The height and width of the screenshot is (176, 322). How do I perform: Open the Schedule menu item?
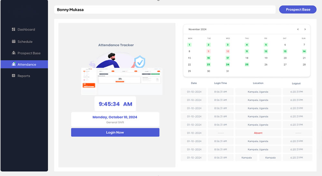click(25, 41)
